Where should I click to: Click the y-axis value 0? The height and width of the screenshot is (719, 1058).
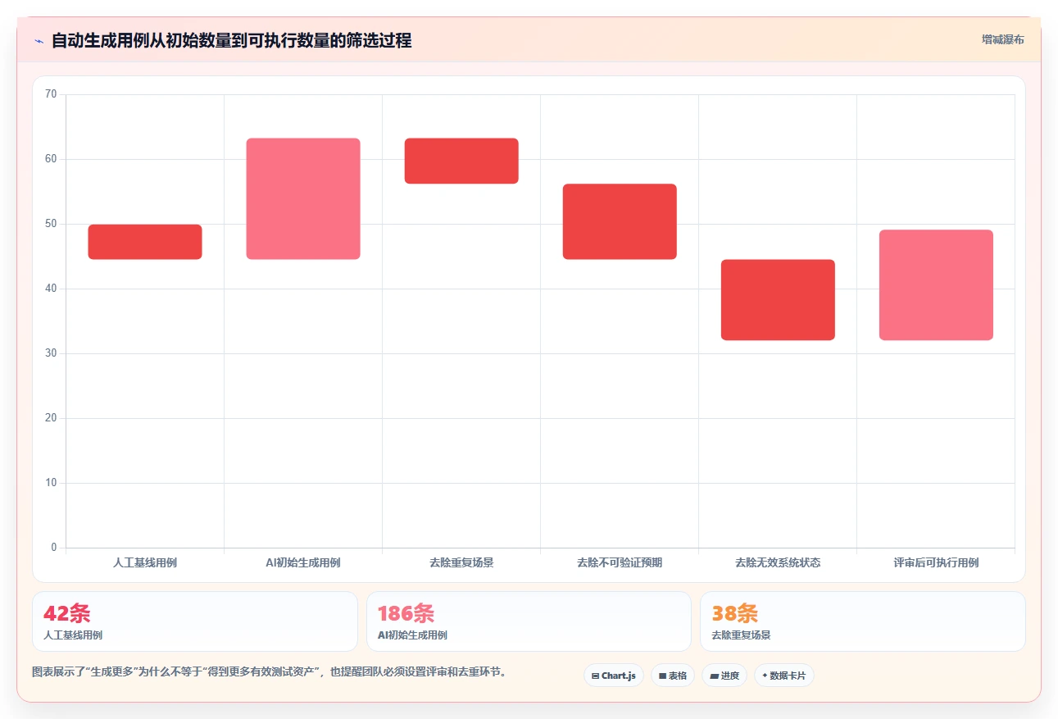pos(54,548)
